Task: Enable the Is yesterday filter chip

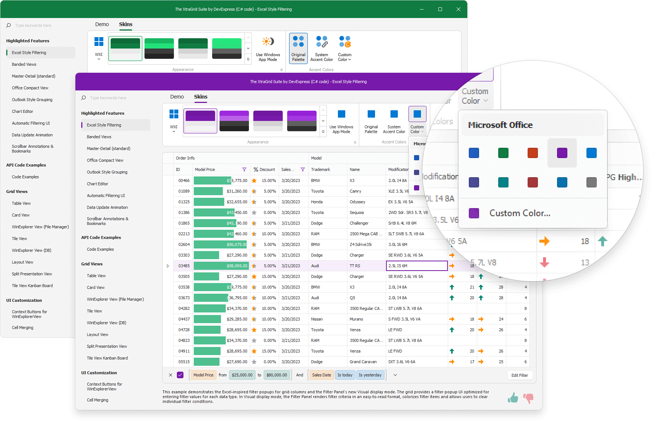Action: click(370, 375)
